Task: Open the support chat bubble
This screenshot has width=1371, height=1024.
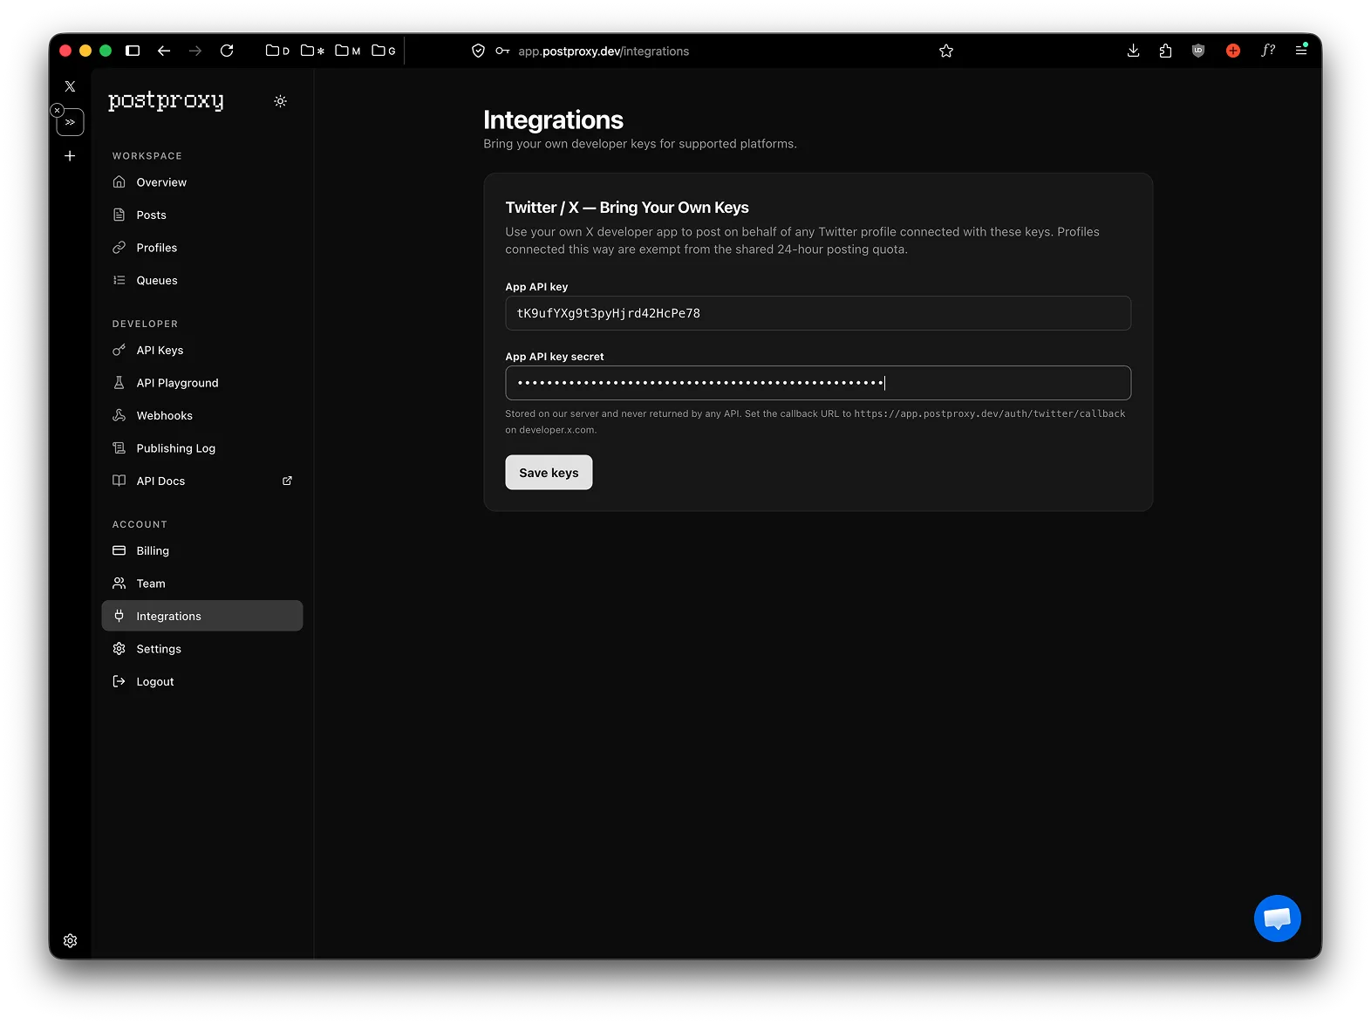Action: coord(1277,918)
